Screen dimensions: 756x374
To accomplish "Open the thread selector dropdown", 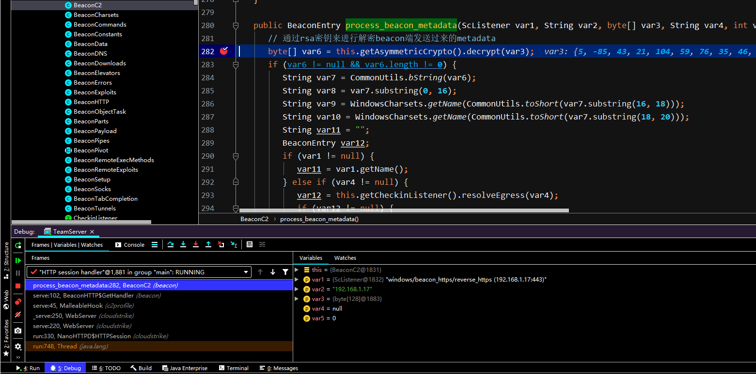I will click(246, 272).
